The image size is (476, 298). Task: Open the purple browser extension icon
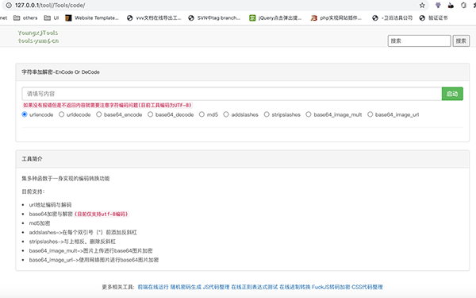[438, 6]
